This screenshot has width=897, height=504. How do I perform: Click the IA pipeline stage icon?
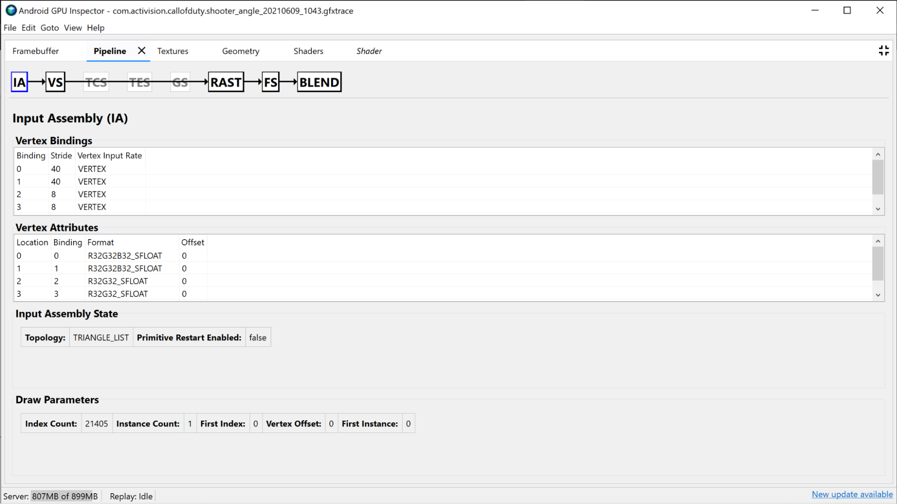pyautogui.click(x=19, y=82)
